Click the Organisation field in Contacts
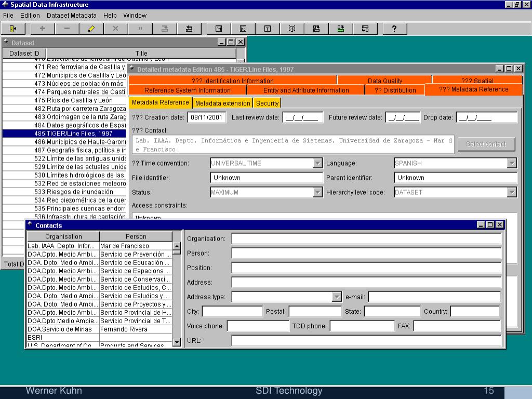This screenshot has width=532, height=399. click(366, 238)
